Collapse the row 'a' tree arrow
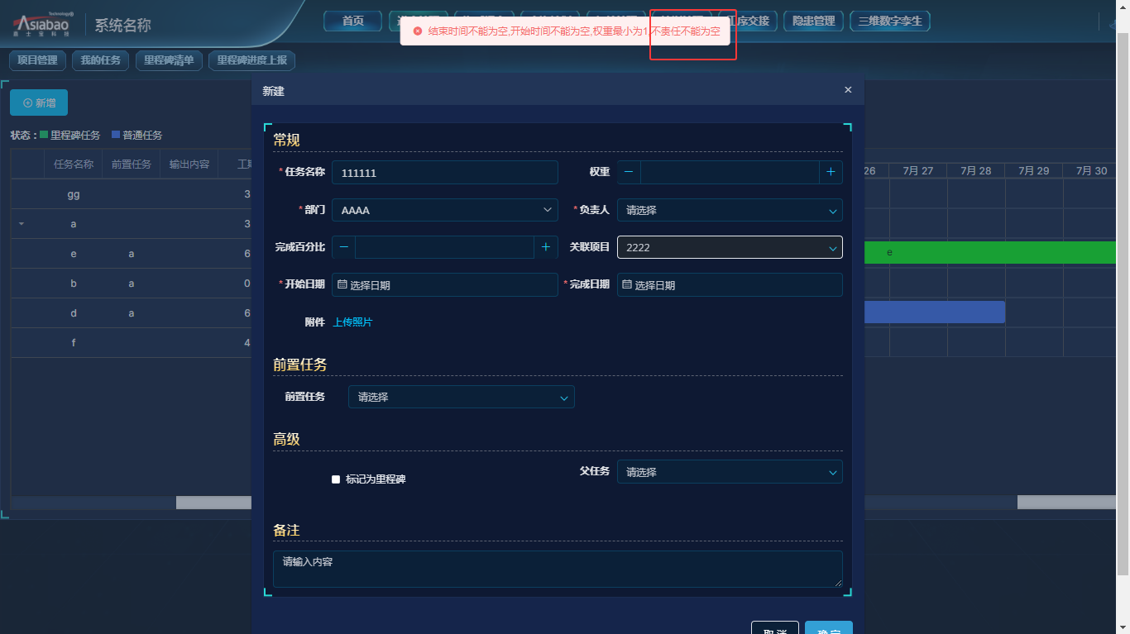Image resolution: width=1130 pixels, height=634 pixels. pos(22,224)
